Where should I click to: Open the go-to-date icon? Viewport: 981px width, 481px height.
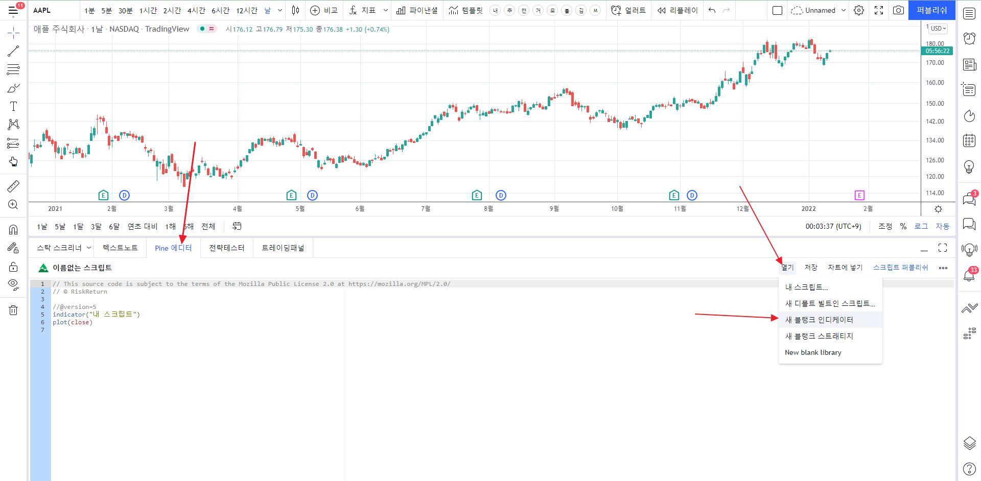(237, 226)
